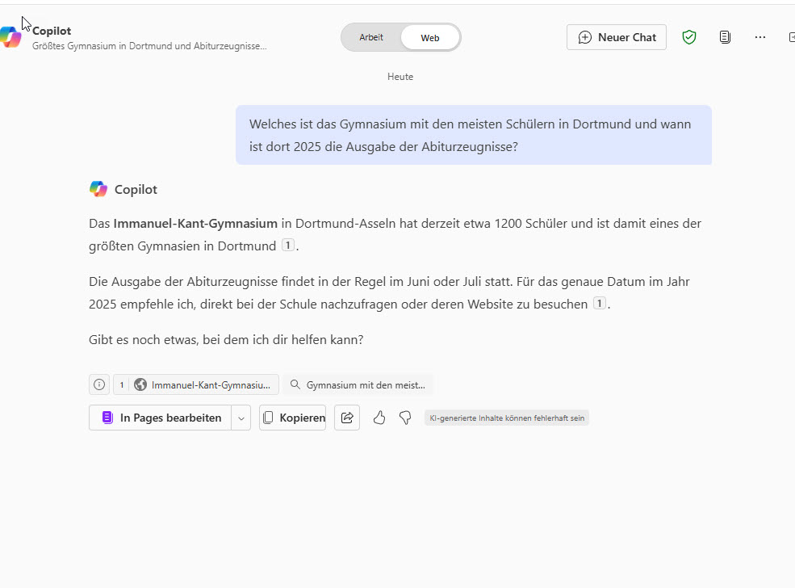This screenshot has height=588, width=795.
Task: Click the partially visible icon at right edge
Action: pyautogui.click(x=791, y=37)
